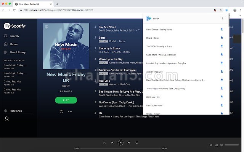Download Aseven - Real One track
The width and height of the screenshot is (244, 152).
[222, 71]
